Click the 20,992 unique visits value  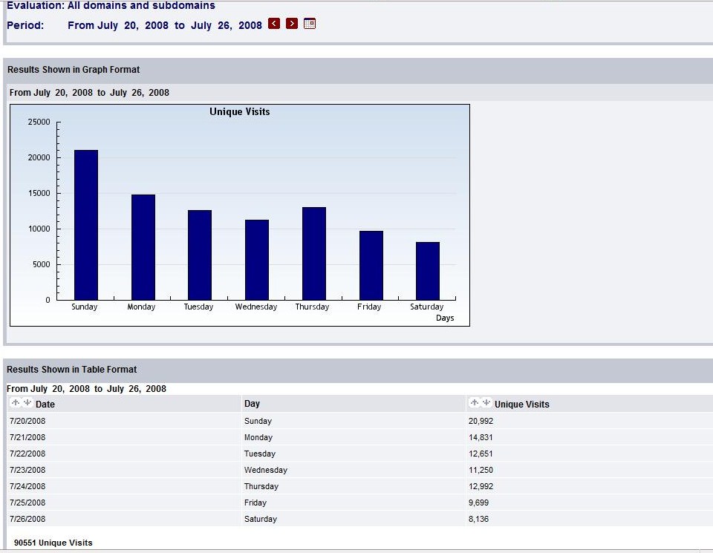coord(481,421)
